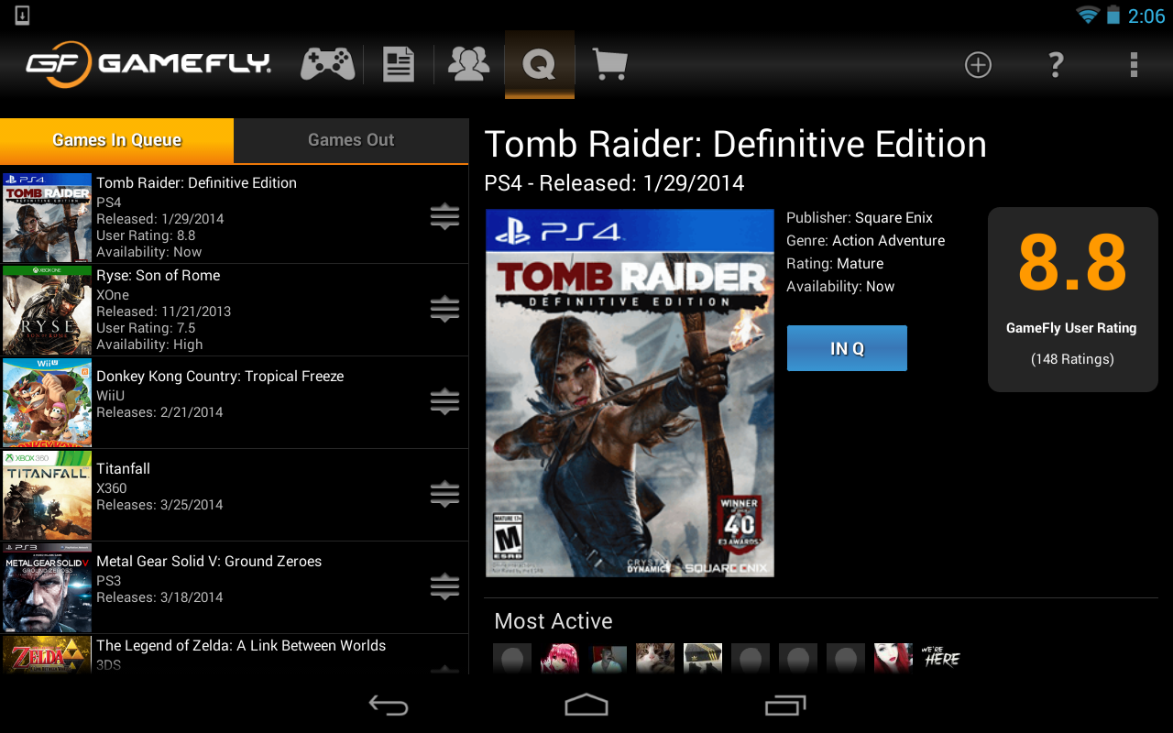Viewport: 1173px width, 733px height.
Task: Grab the reorder handle for Ryse: Son of Rome
Action: point(444,310)
